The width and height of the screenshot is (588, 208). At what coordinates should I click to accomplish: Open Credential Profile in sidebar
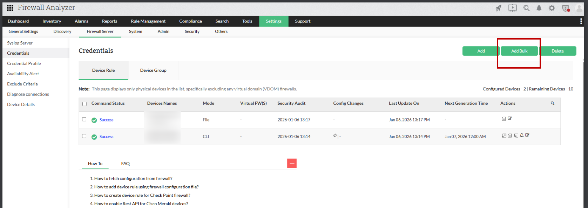click(x=24, y=63)
